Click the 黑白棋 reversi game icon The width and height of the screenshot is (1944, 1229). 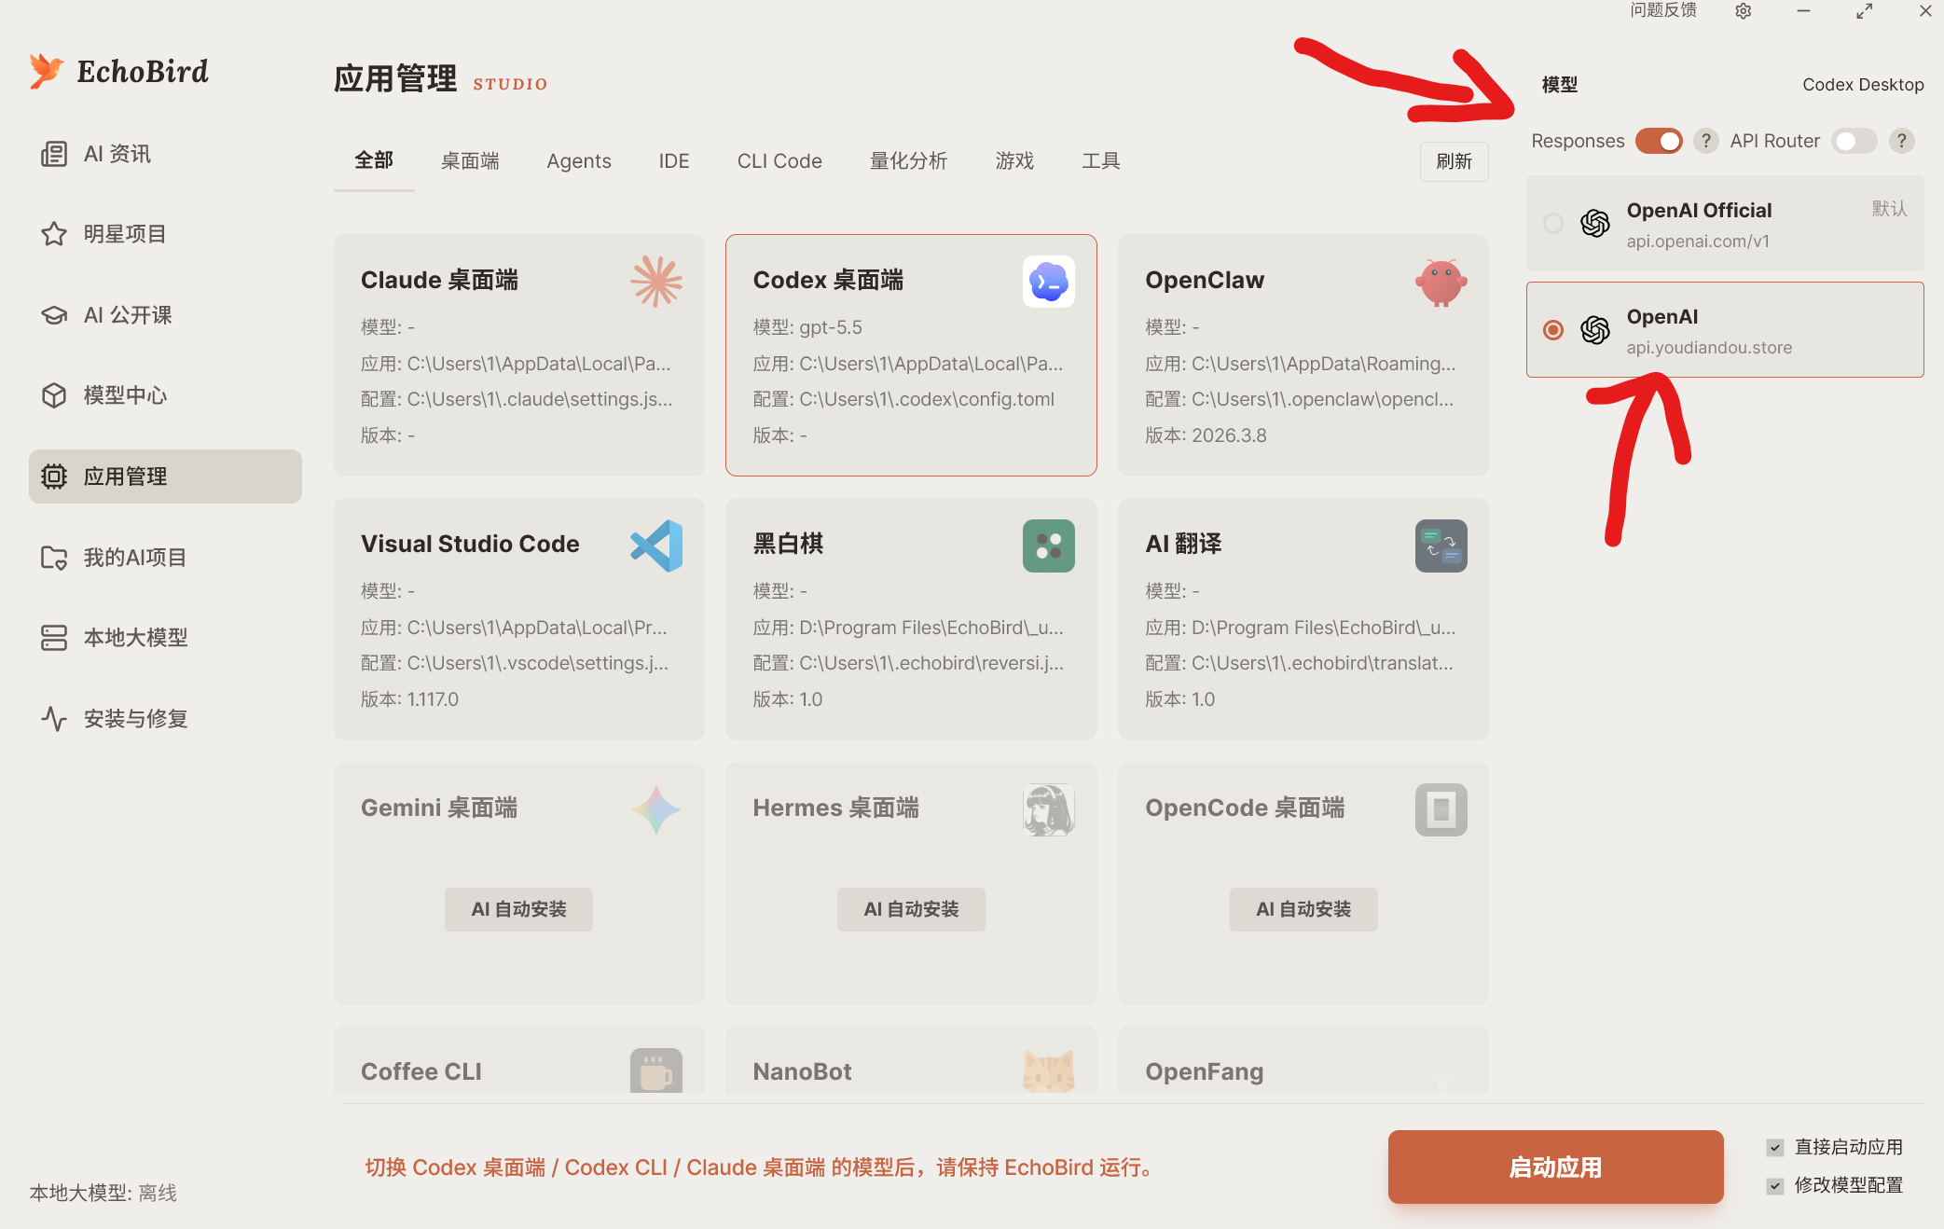1049,545
